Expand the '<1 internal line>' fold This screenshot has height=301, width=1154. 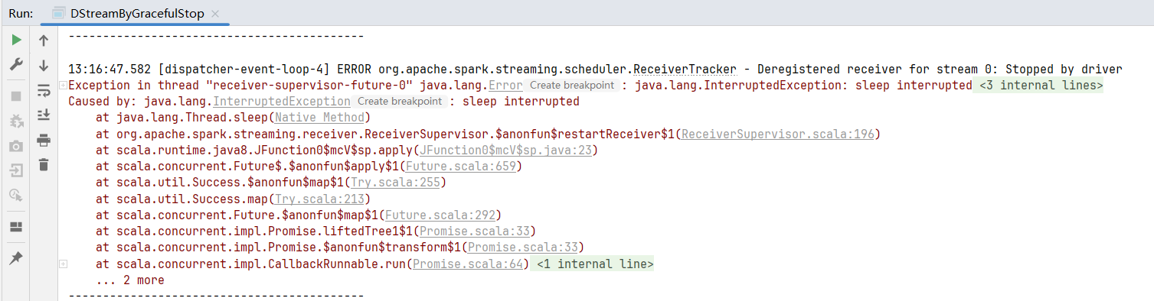pos(594,264)
